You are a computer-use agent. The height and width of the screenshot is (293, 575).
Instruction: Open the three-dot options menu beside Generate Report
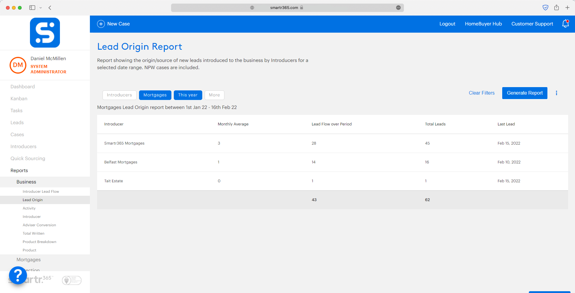click(556, 93)
